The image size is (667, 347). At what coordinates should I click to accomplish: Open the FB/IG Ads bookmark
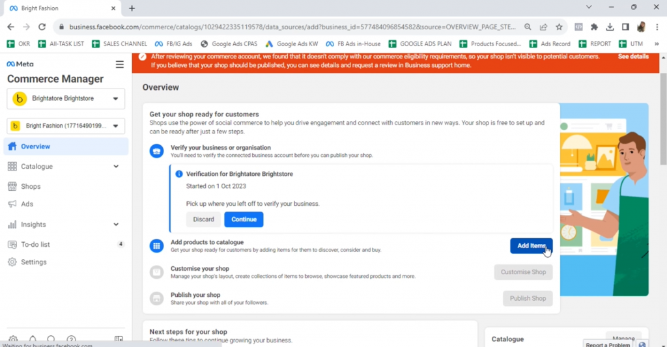pos(173,44)
